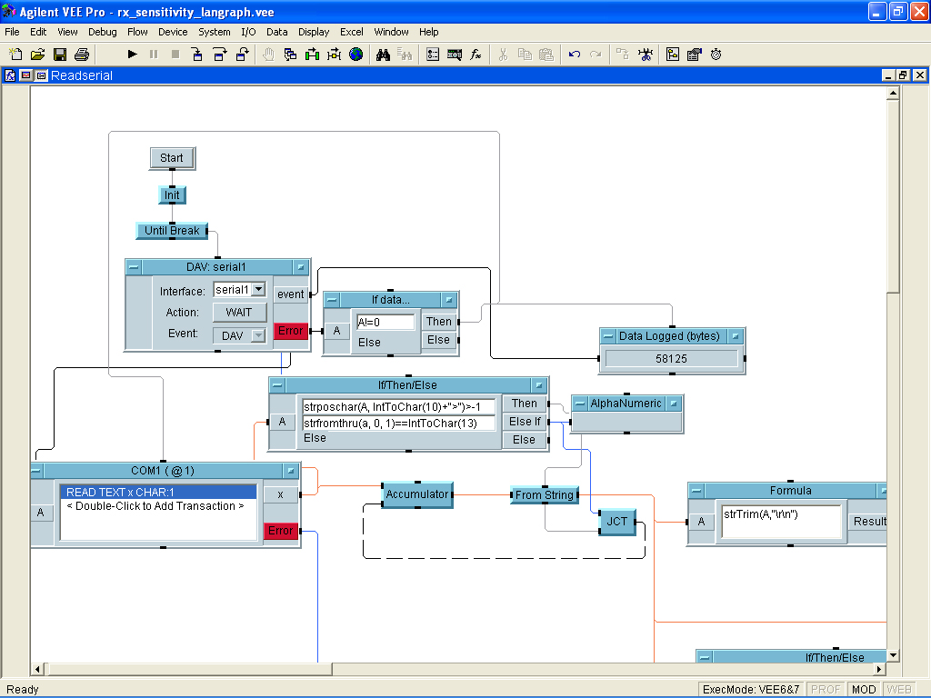This screenshot has width=931, height=698.
Task: Open the DAV Event dropdown
Action: [x=258, y=335]
